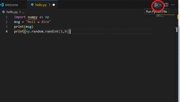This screenshot has height=102, width=180.
Task: Expand the breadcrumb ellipsis item
Action: click(x=23, y=12)
